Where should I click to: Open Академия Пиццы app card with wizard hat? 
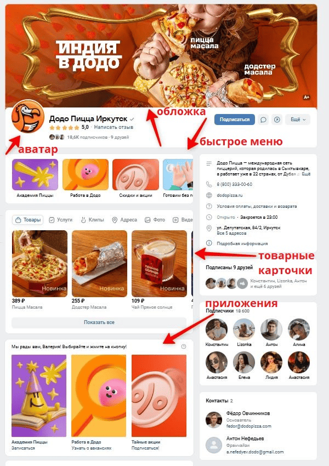coord(39,402)
